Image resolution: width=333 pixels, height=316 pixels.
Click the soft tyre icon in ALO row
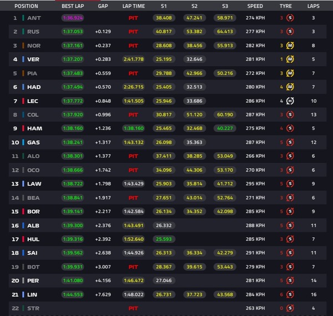pos(290,156)
